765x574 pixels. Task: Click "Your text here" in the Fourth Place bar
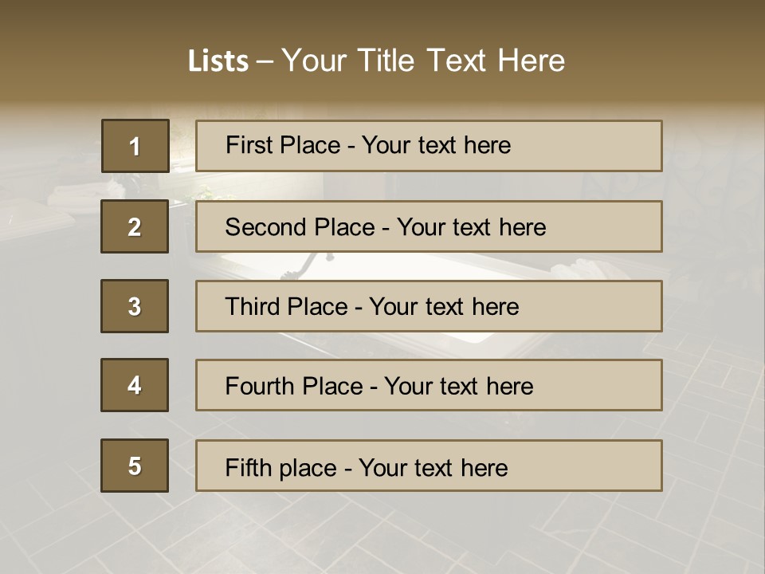pos(458,387)
